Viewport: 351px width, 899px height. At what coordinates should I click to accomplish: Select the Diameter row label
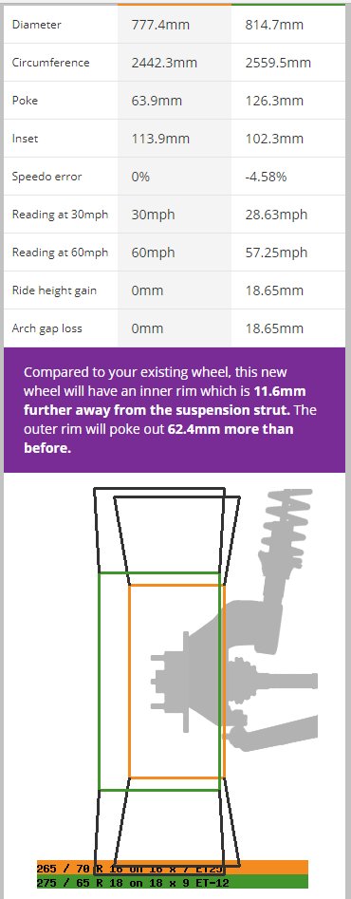[36, 25]
